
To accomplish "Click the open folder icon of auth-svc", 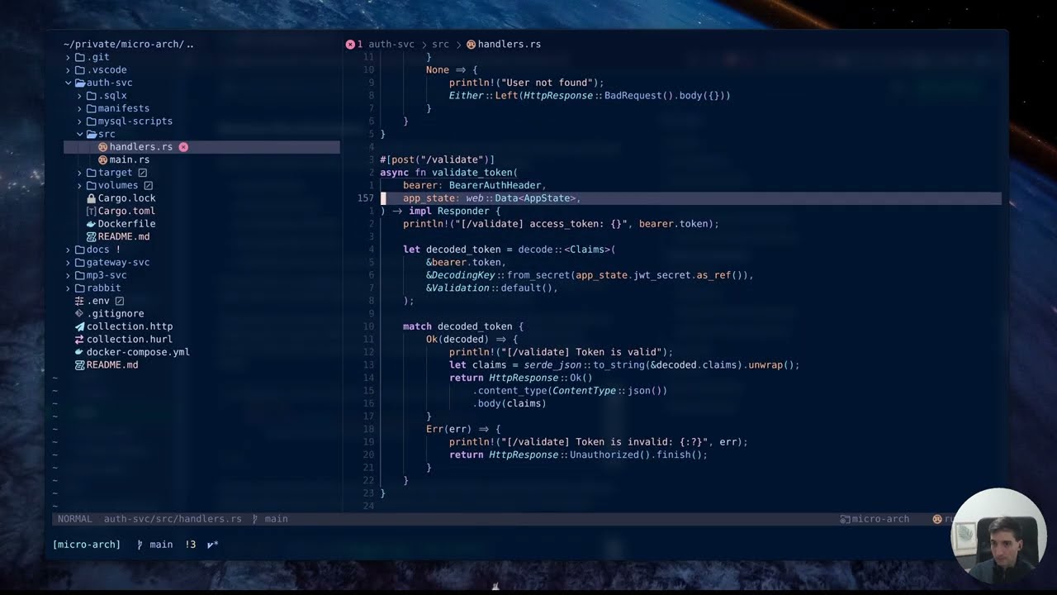I will [80, 83].
